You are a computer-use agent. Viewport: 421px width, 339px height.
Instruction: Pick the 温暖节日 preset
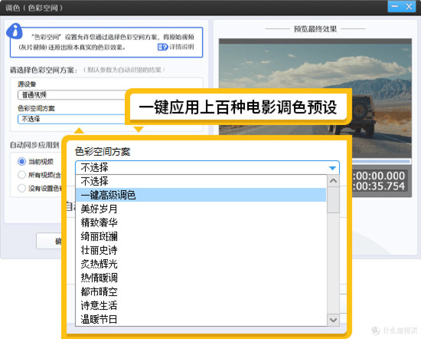201,319
